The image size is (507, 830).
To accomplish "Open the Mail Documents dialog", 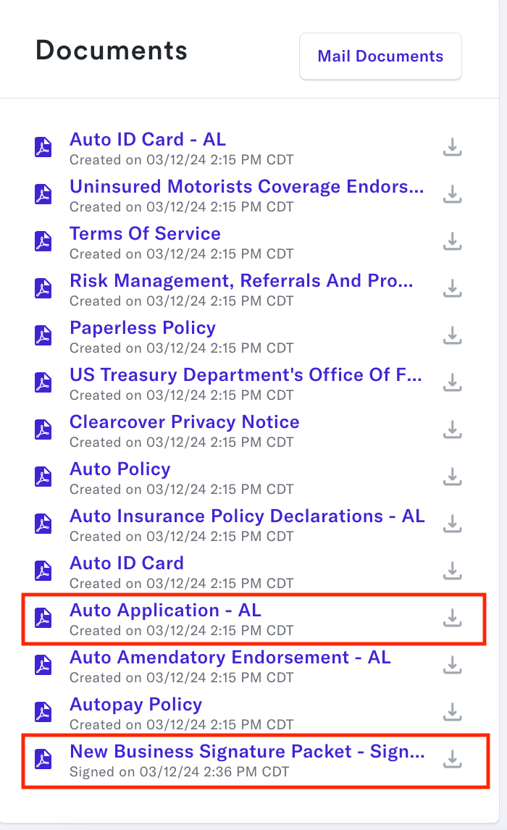I will [x=380, y=56].
